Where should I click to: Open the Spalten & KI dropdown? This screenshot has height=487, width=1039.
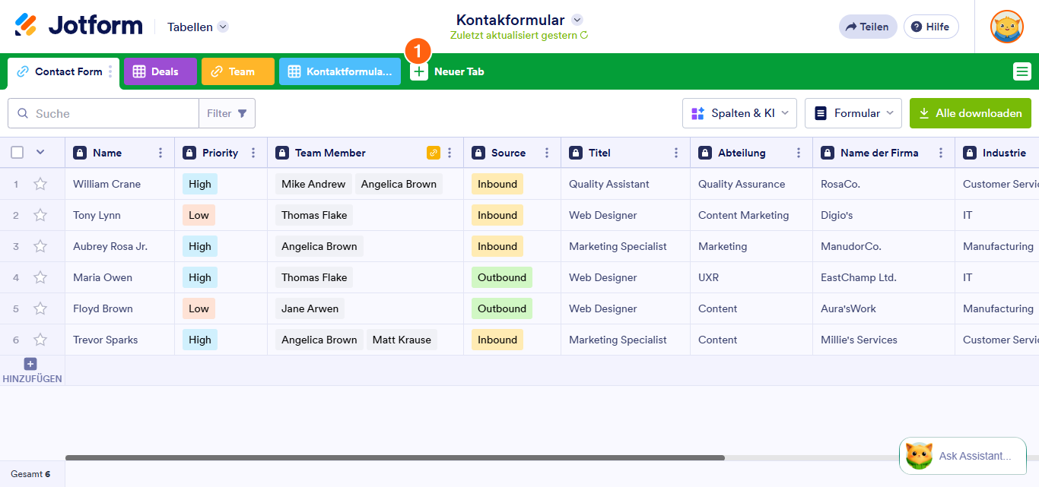[739, 113]
